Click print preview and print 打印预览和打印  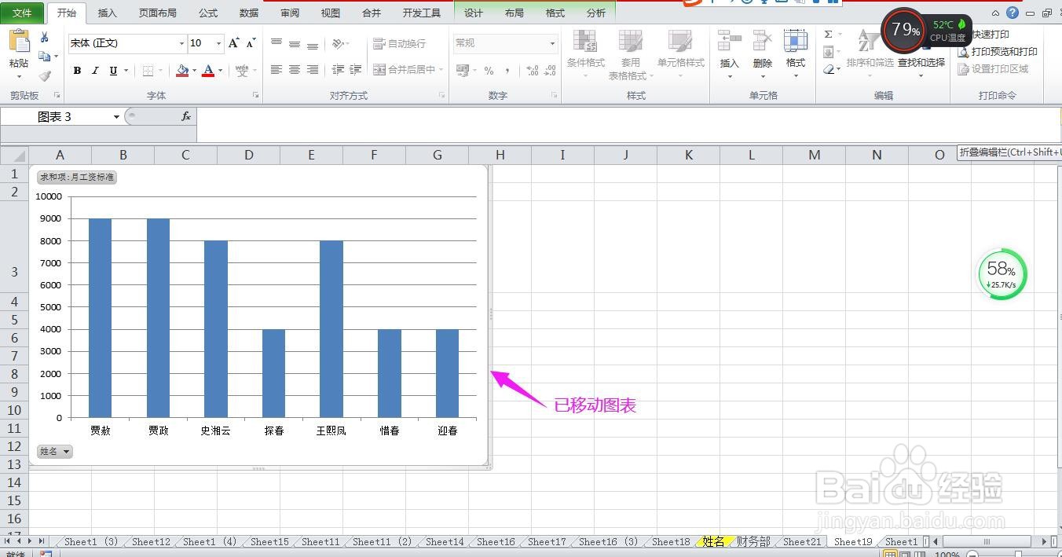point(998,52)
